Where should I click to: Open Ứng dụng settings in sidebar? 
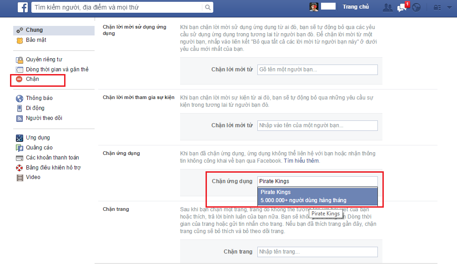[x=38, y=138]
